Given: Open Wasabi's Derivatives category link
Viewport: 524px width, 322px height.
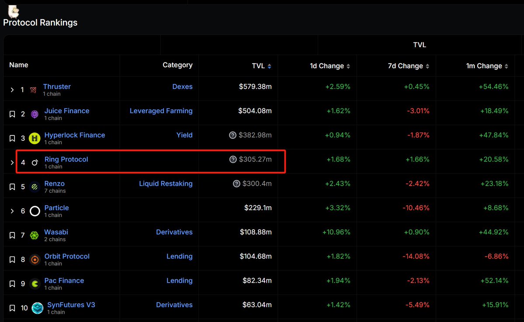Looking at the screenshot, I should [174, 232].
